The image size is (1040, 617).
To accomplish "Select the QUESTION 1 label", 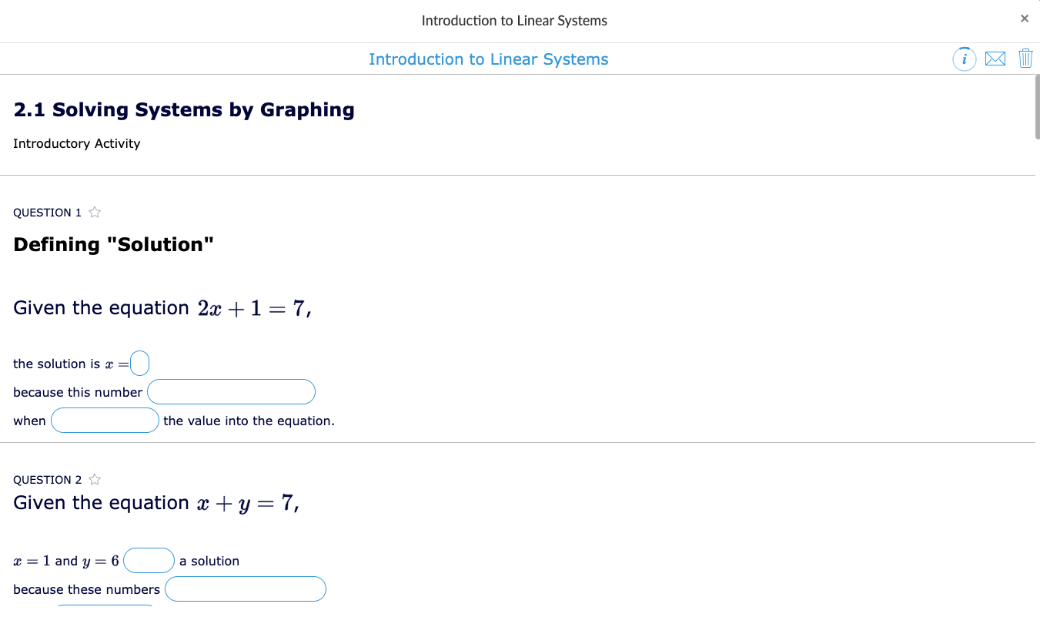I will coord(46,212).
